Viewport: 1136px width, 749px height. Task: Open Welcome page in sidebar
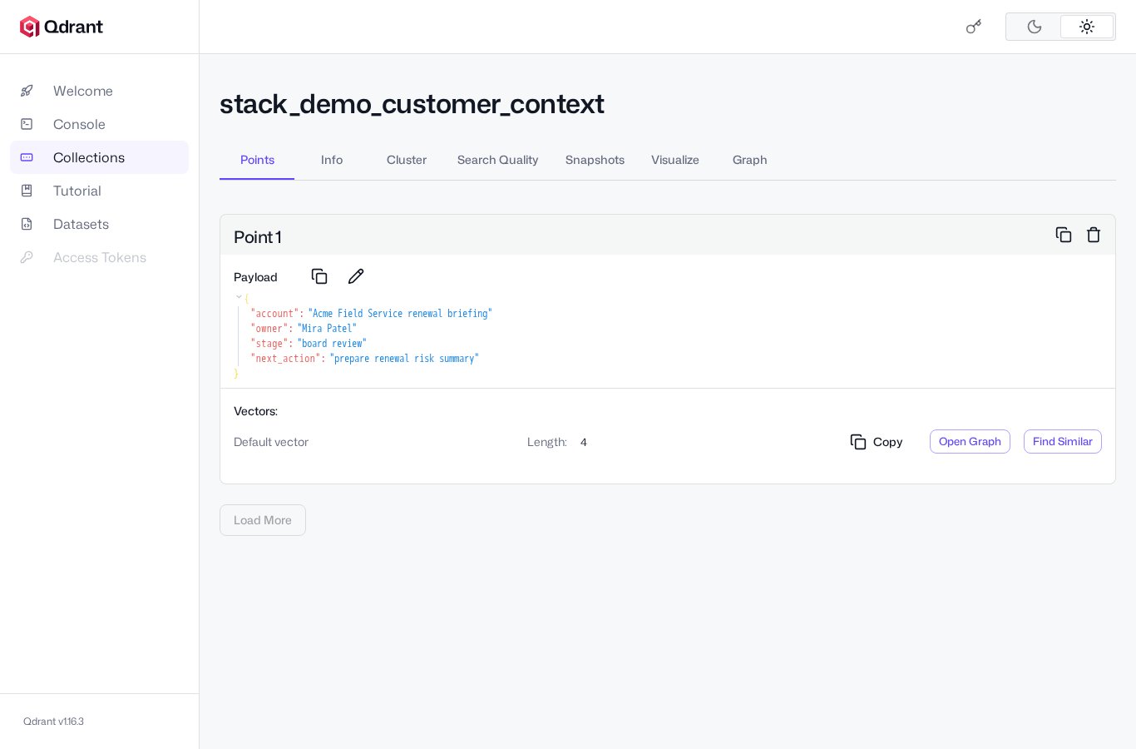(99, 91)
